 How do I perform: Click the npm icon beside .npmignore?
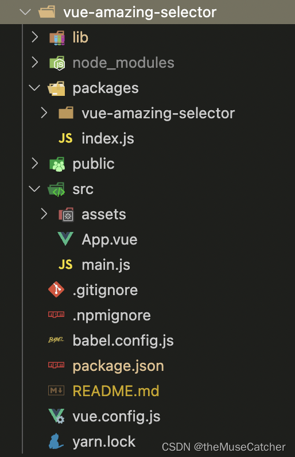pos(56,315)
